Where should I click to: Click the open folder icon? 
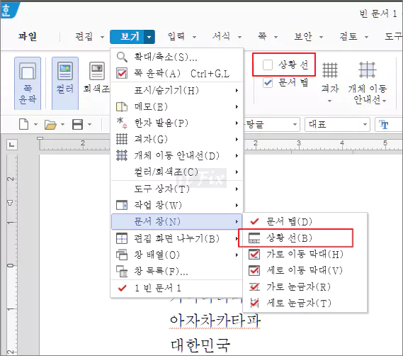point(50,125)
